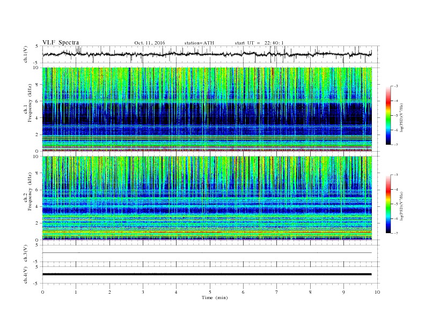Click the time axis tick label '5'
The width and height of the screenshot is (425, 328).
click(x=210, y=292)
